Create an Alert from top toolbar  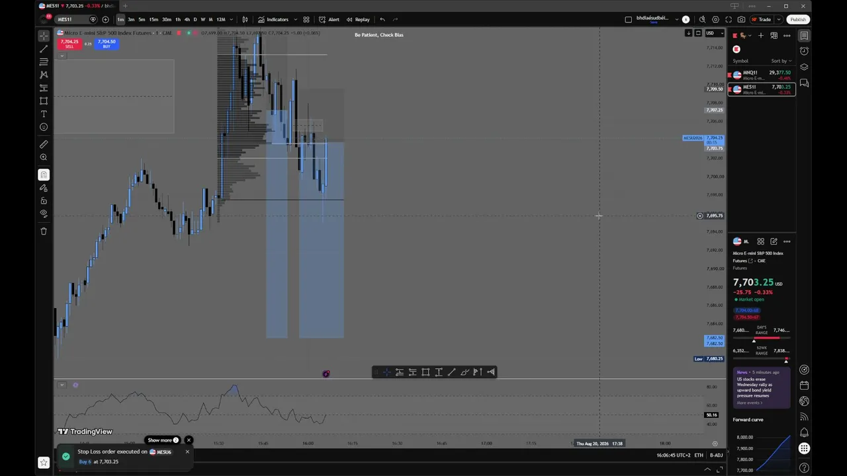(329, 19)
